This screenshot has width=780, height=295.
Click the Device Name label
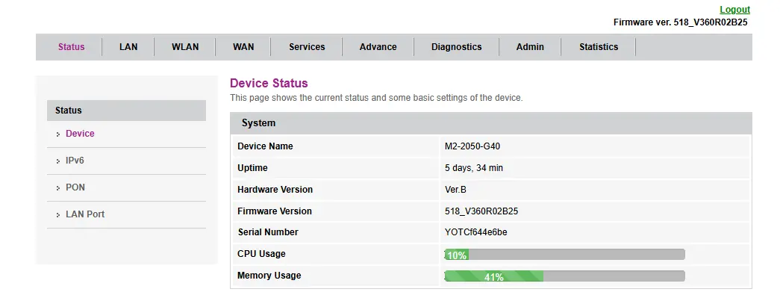[x=265, y=146]
